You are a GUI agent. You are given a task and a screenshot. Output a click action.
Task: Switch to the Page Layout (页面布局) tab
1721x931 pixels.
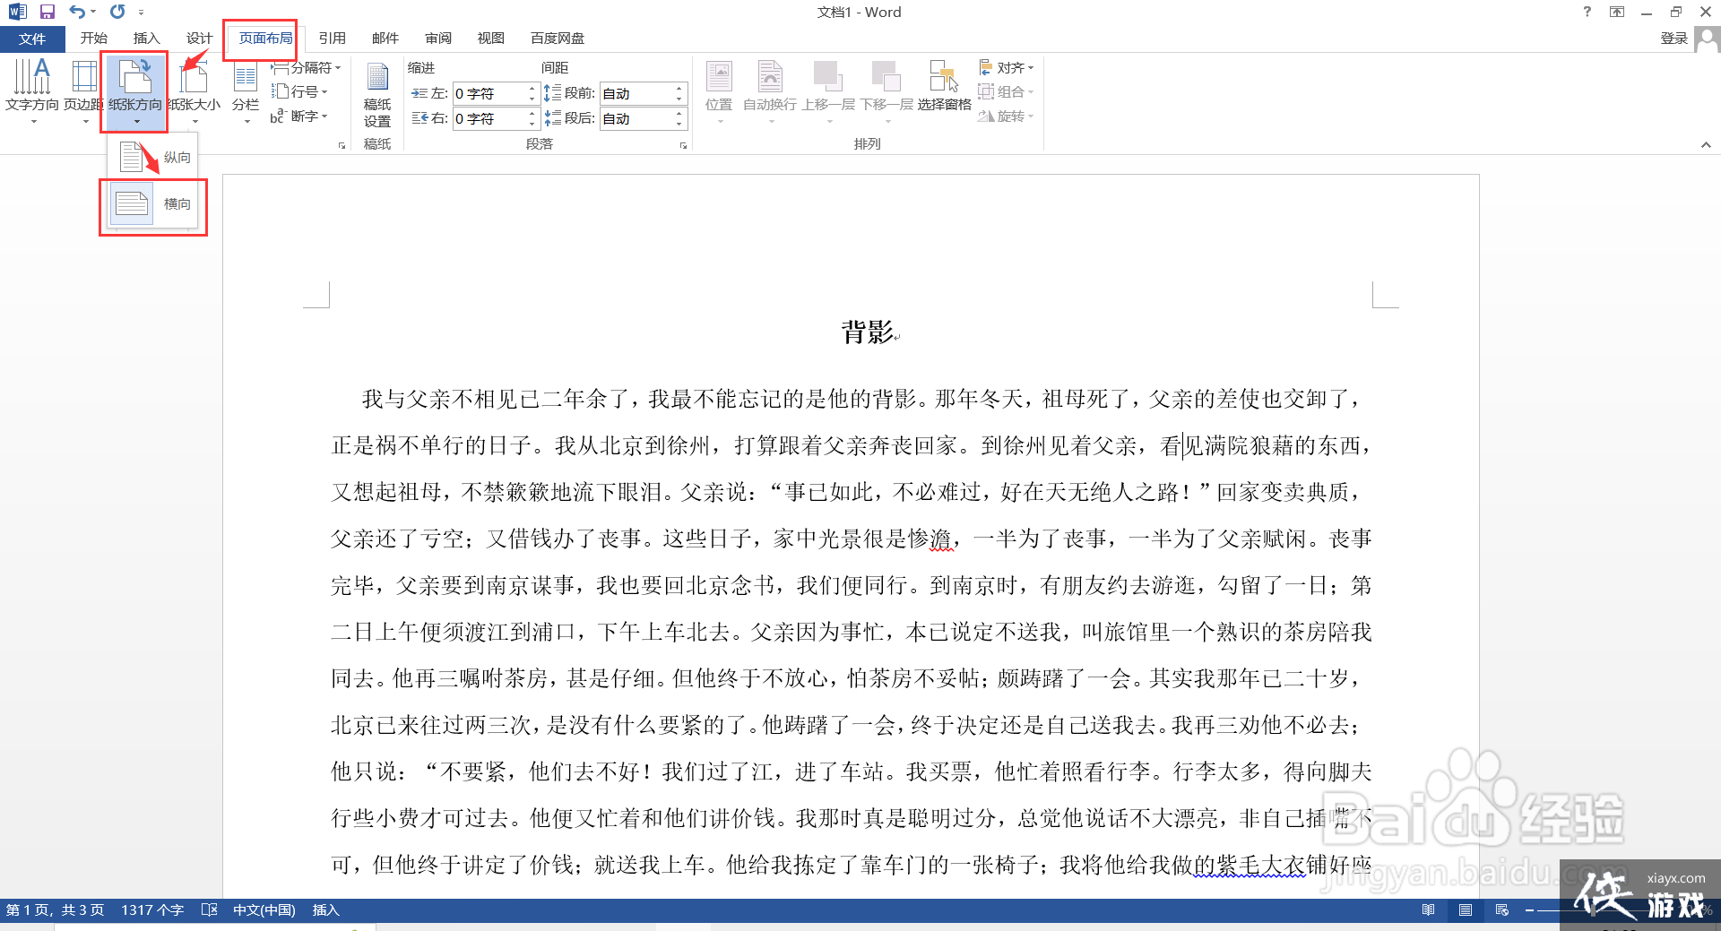265,39
